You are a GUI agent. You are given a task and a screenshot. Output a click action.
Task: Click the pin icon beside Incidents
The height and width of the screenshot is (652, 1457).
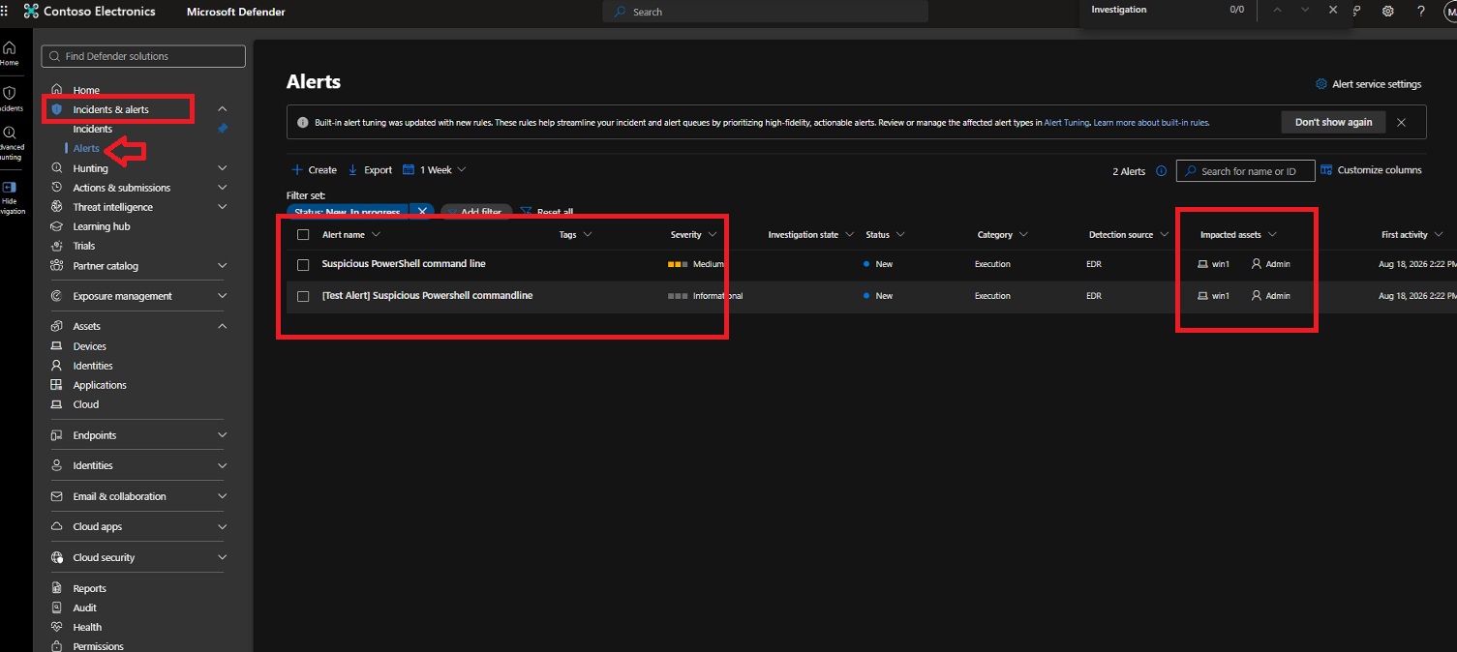(223, 129)
